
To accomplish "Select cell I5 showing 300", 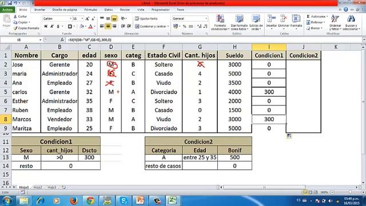I will [x=269, y=92].
